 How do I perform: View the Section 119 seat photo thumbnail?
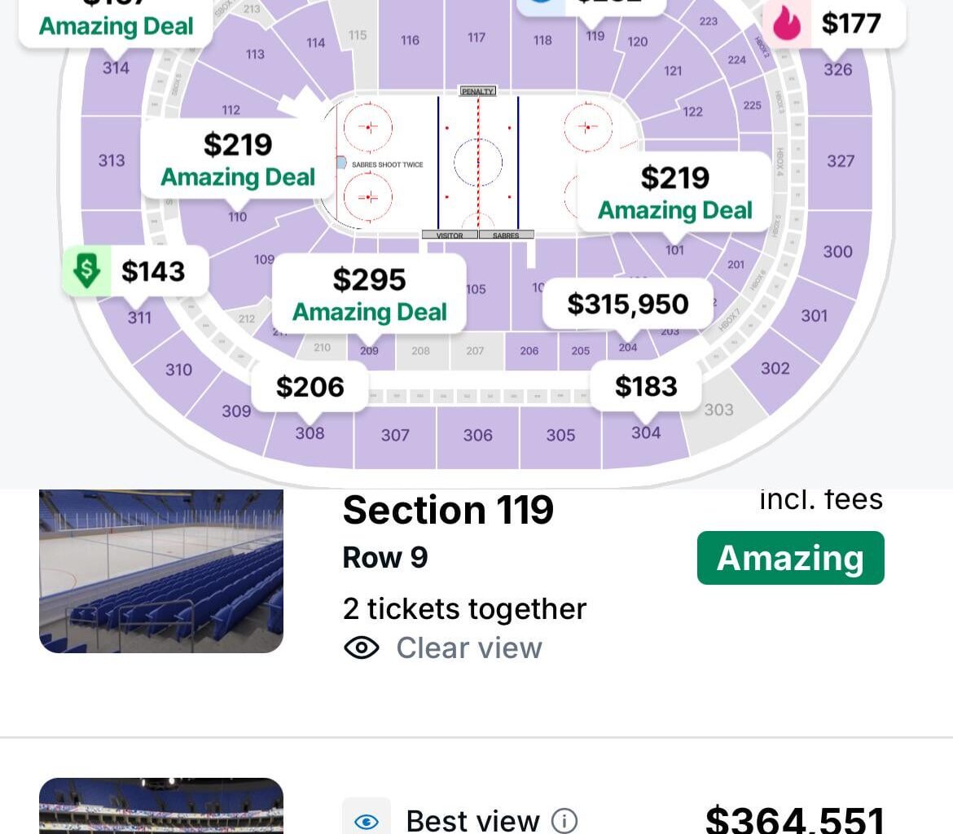(x=161, y=570)
